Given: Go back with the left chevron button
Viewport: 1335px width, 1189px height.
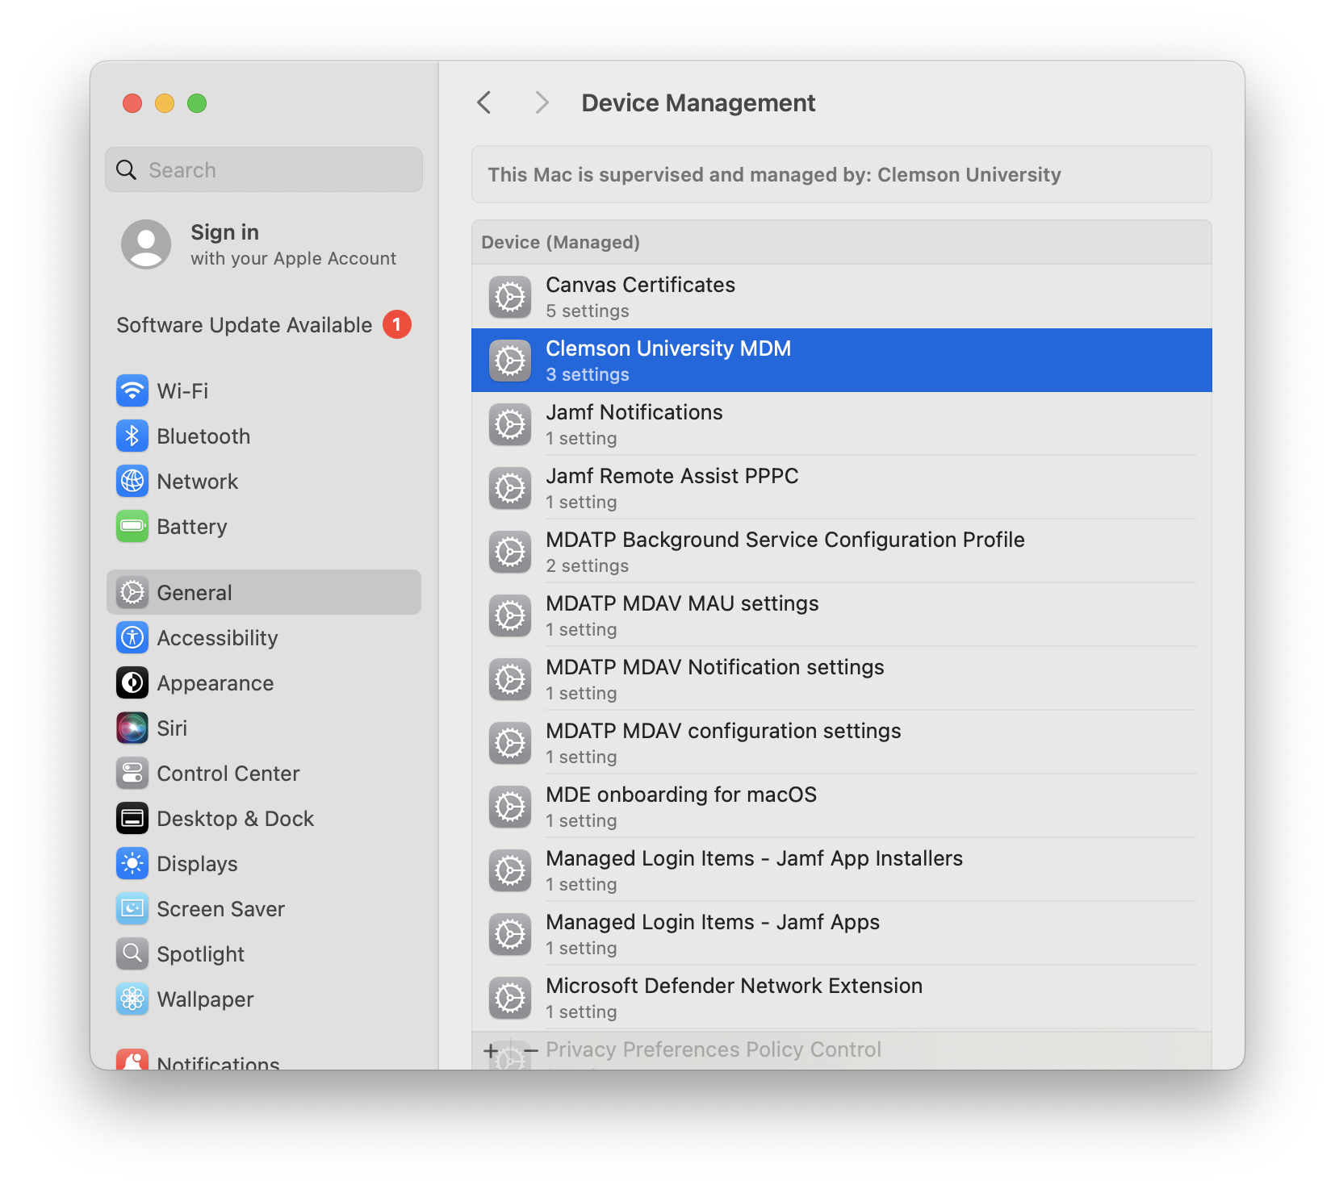Looking at the screenshot, I should click(484, 102).
